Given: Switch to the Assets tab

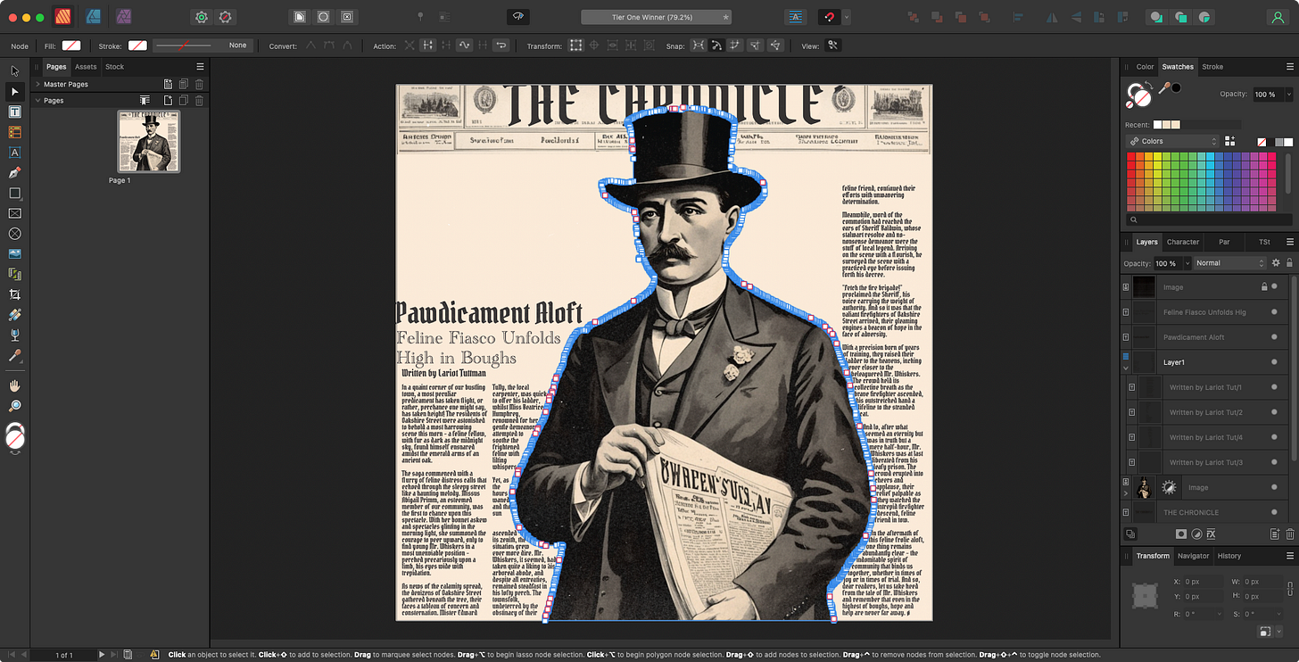Looking at the screenshot, I should tap(86, 67).
